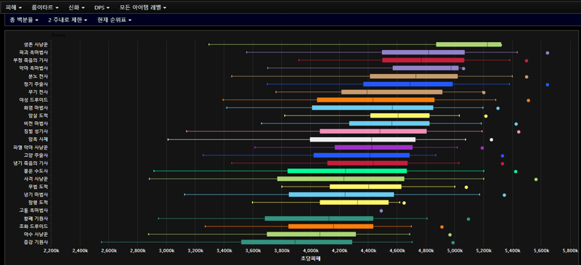Click the 증강 기원사 row label
Image resolution: width=581 pixels, height=265 pixels.
click(36, 242)
